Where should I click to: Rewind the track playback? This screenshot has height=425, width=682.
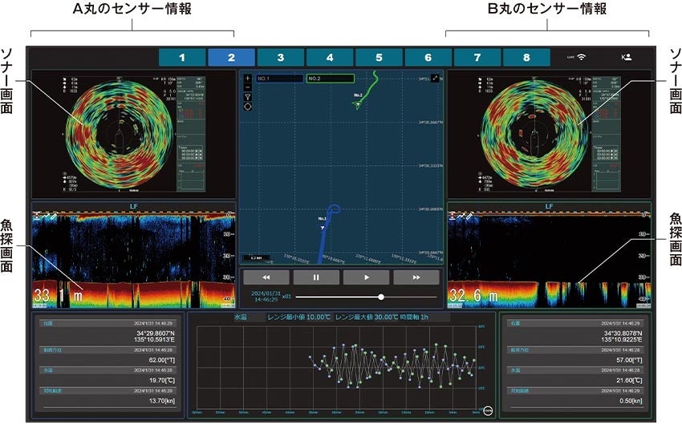[x=265, y=277]
